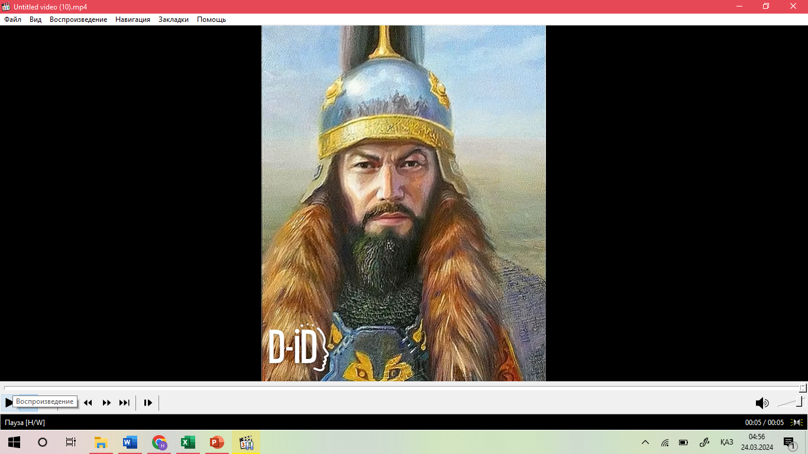This screenshot has width=808, height=454.
Task: Open Google Chrome from the taskbar
Action: tap(159, 442)
